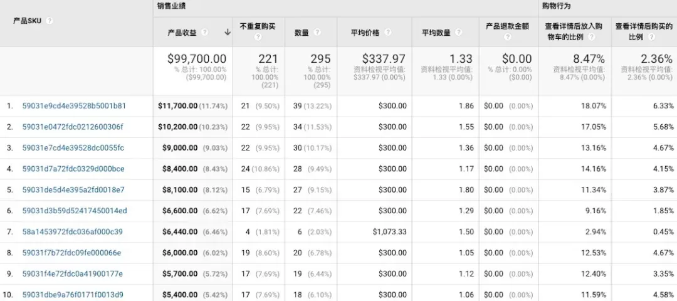Open SKU 59031f7b72fdc09fe000066e
Screen dimensions: 677x301
[x=71, y=253]
